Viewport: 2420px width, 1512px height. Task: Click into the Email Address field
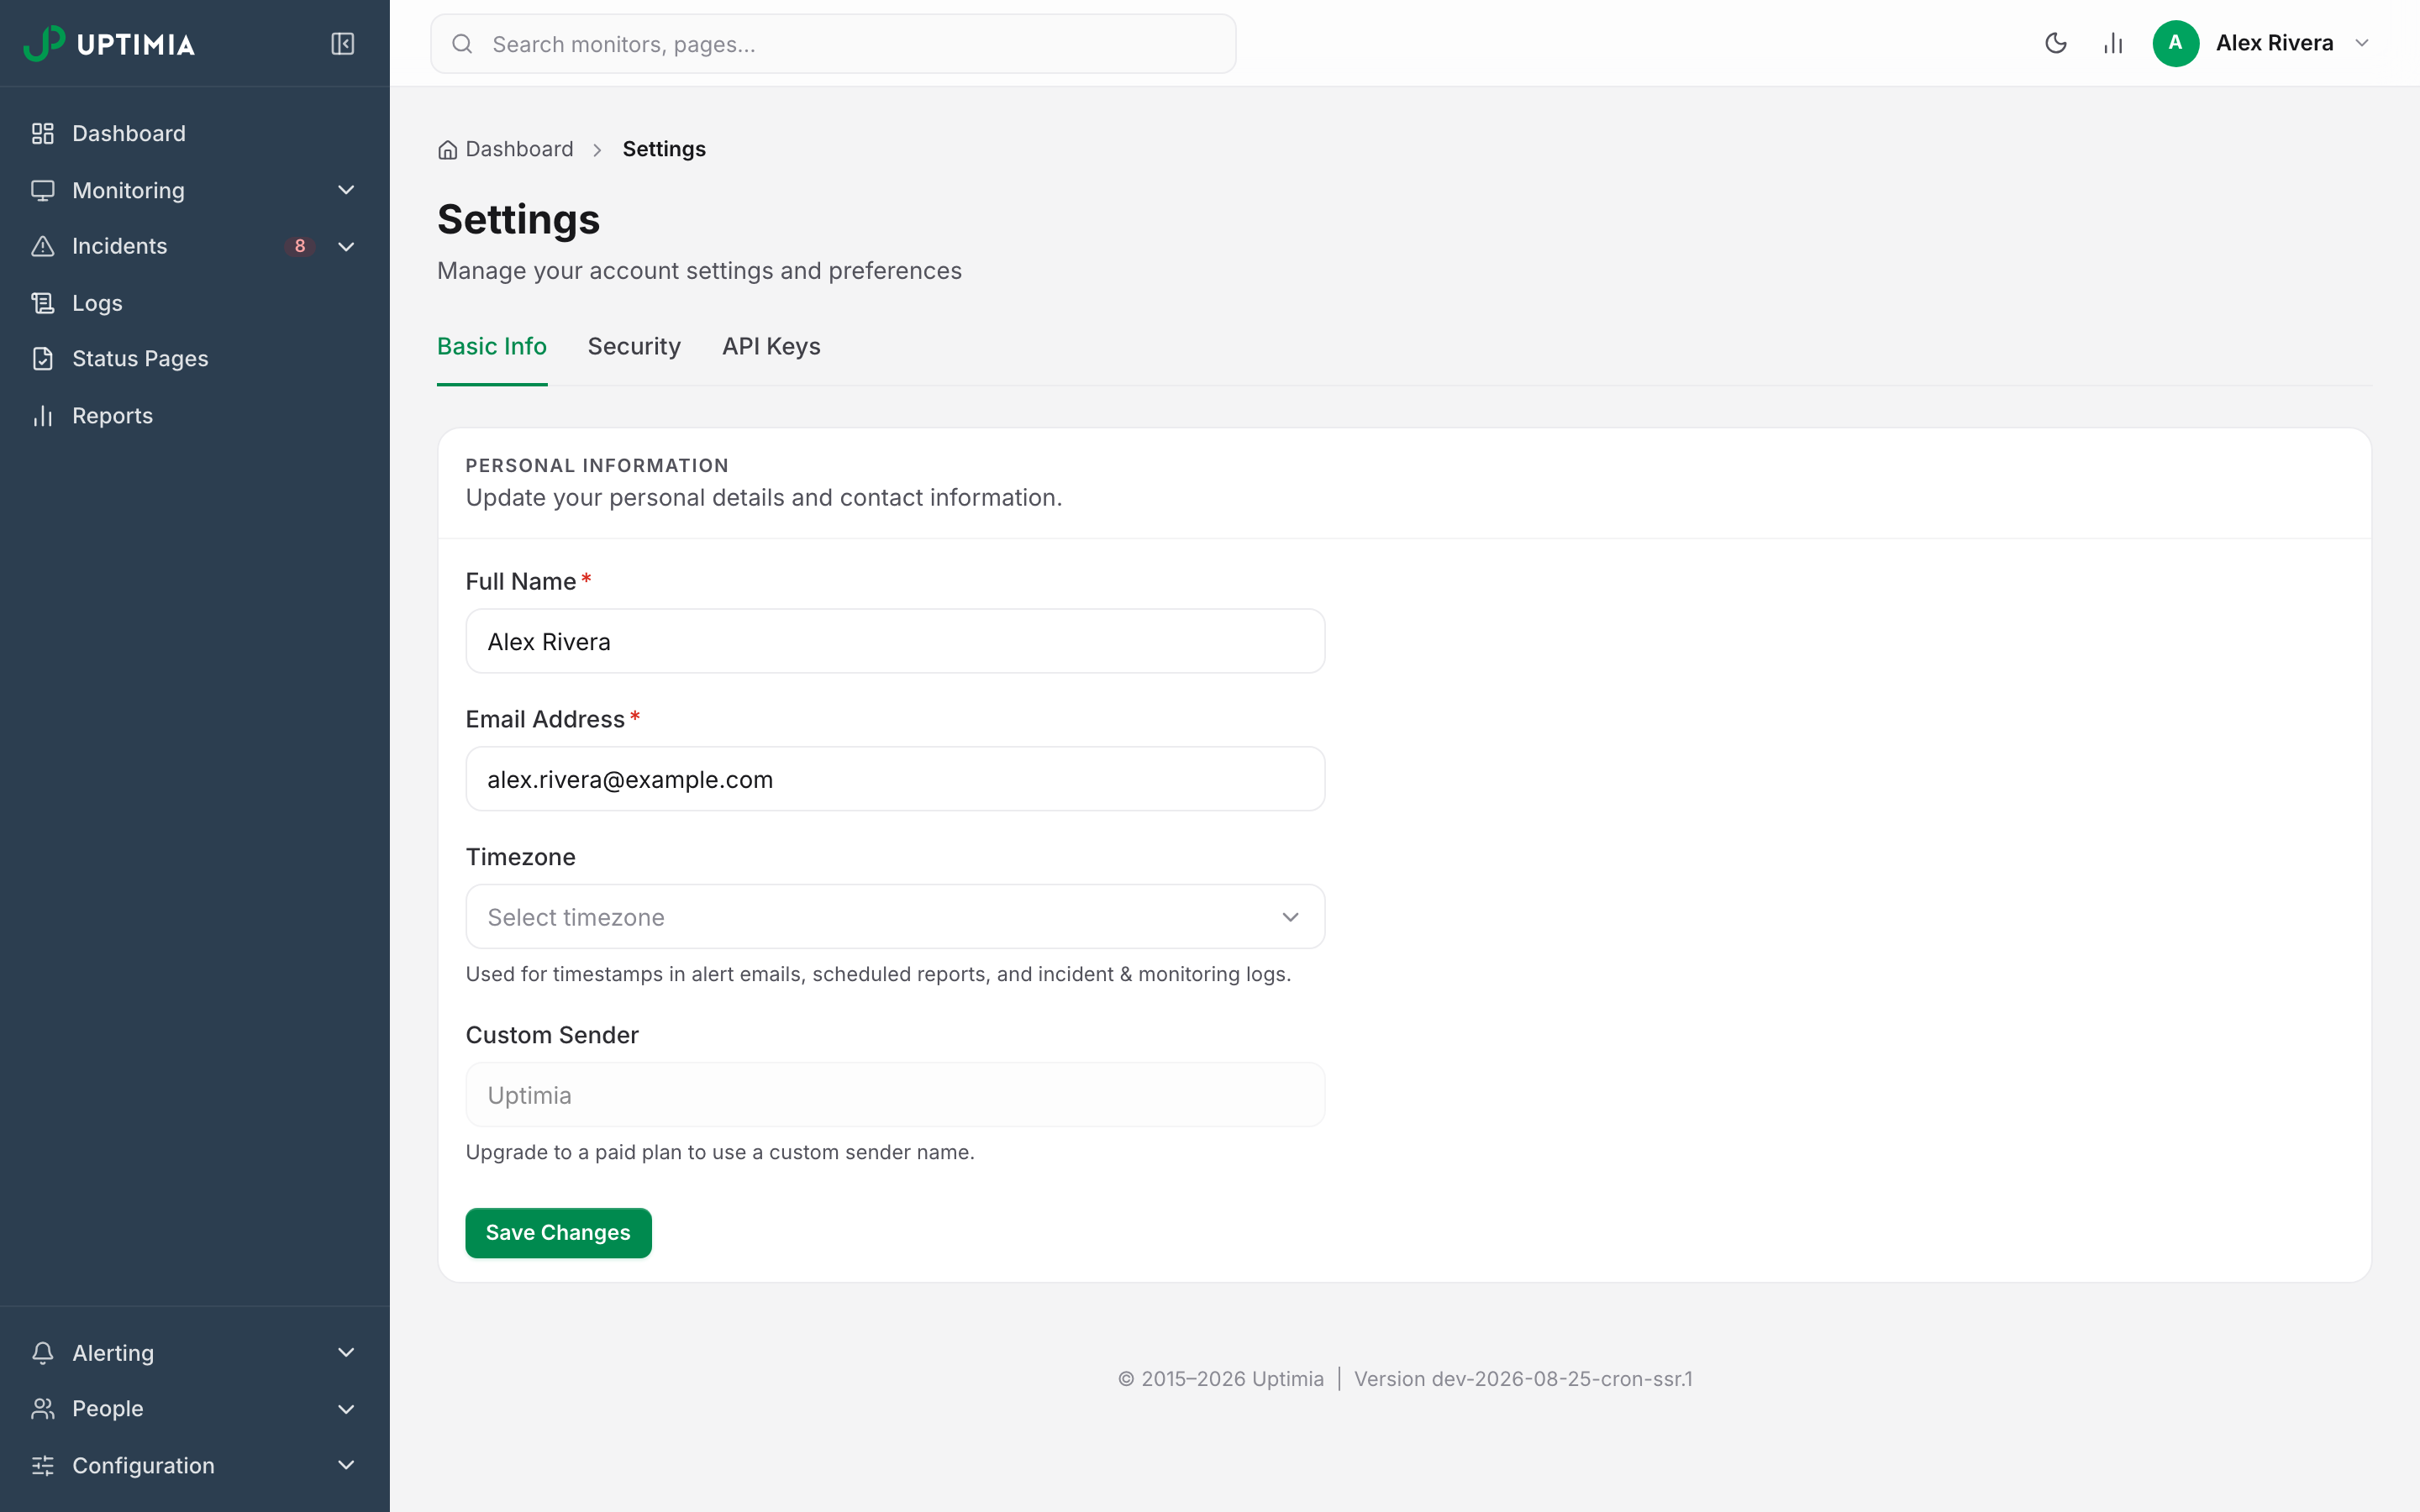point(895,779)
